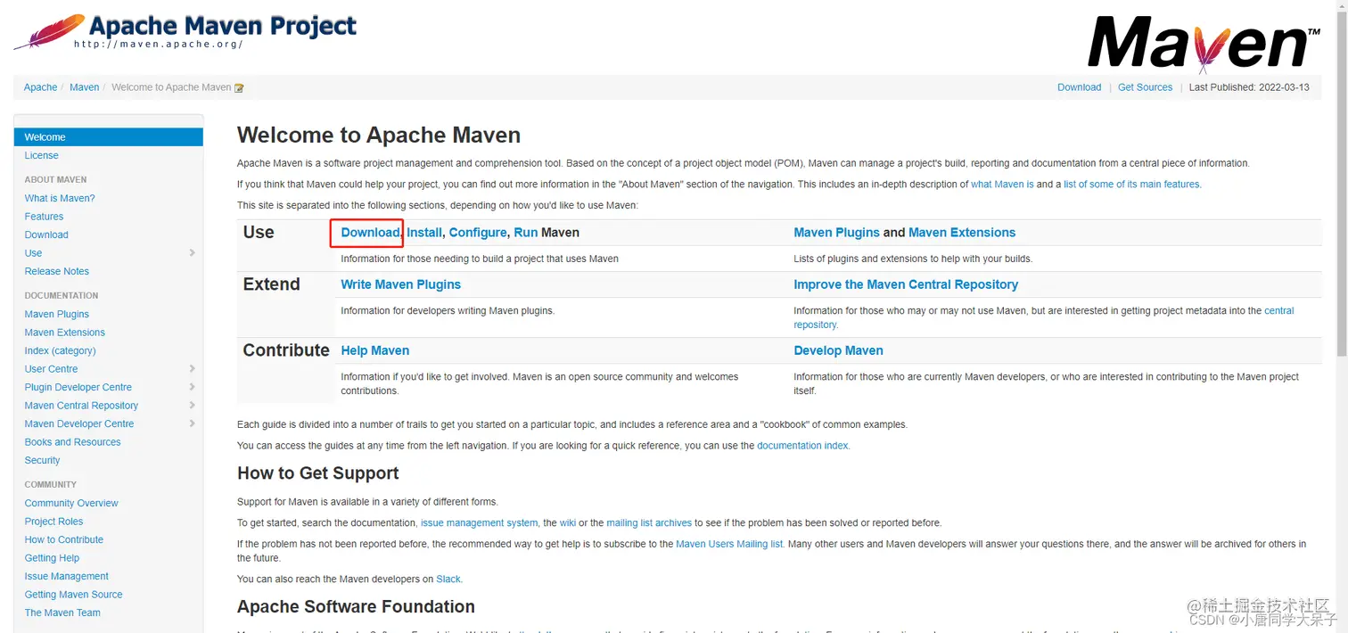This screenshot has height=633, width=1348.
Task: Open Getting Maven Source sidebar link
Action: [x=74, y=595]
